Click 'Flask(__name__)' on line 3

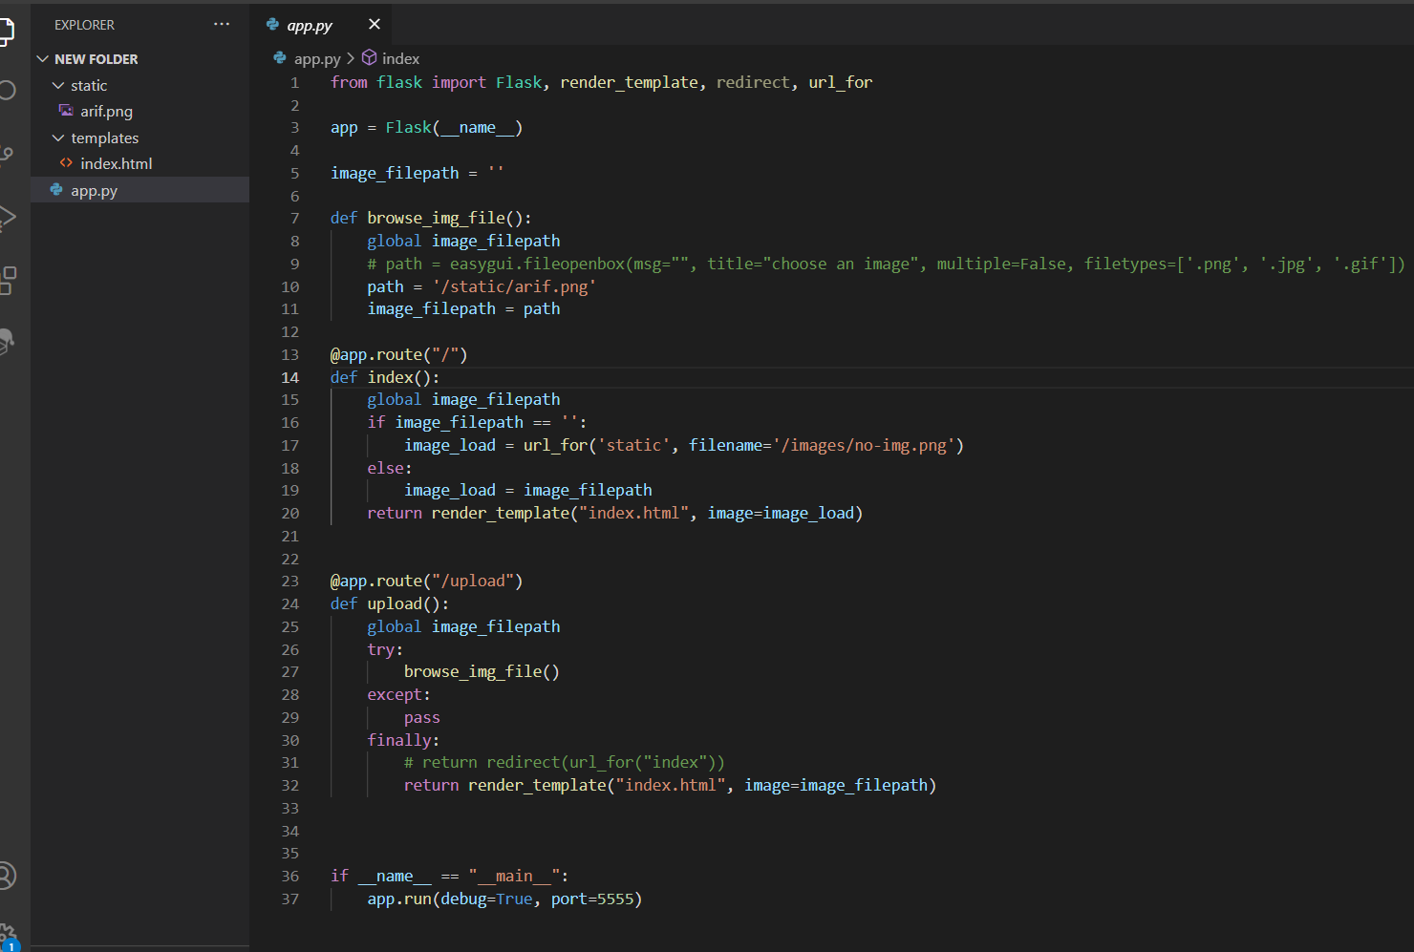tap(454, 128)
